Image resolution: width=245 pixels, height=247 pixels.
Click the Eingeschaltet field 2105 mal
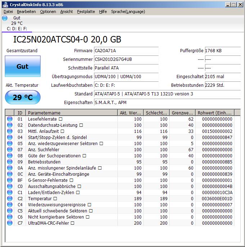pos(223,77)
